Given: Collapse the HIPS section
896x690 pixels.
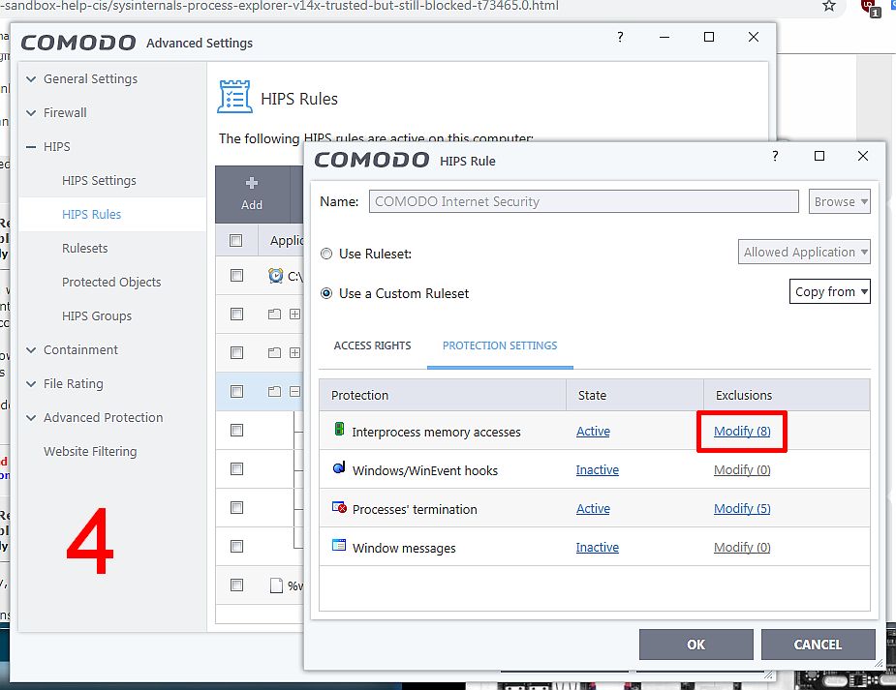Looking at the screenshot, I should pyautogui.click(x=31, y=147).
